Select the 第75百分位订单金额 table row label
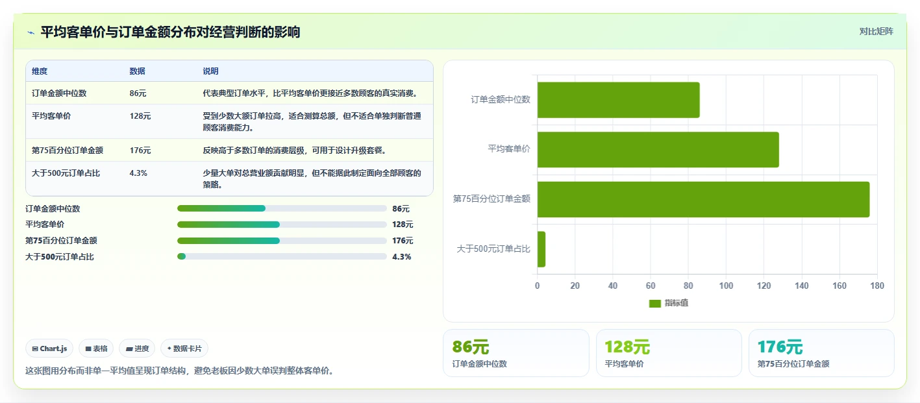Image resolution: width=920 pixels, height=403 pixels. pos(68,151)
